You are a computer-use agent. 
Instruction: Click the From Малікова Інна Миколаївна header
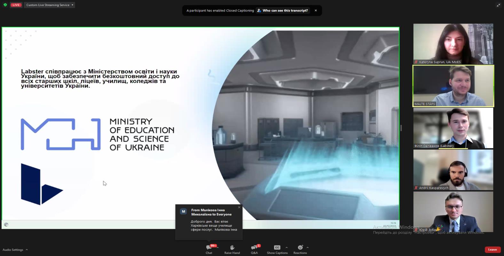pos(211,212)
